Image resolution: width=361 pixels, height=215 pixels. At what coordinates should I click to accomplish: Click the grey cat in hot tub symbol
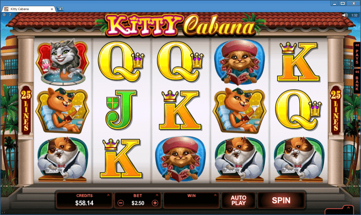[x=63, y=61]
